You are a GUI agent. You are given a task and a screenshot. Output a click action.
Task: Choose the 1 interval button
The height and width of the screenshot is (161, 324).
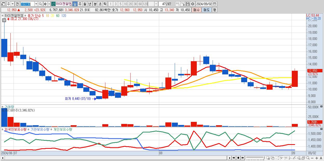111,4
